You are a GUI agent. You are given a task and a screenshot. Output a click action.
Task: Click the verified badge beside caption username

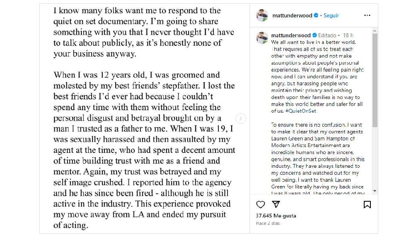pyautogui.click(x=314, y=36)
